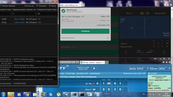The height and width of the screenshot is (97, 173).
Task: Expand the account login chevron on betcity
Action: click(x=127, y=68)
